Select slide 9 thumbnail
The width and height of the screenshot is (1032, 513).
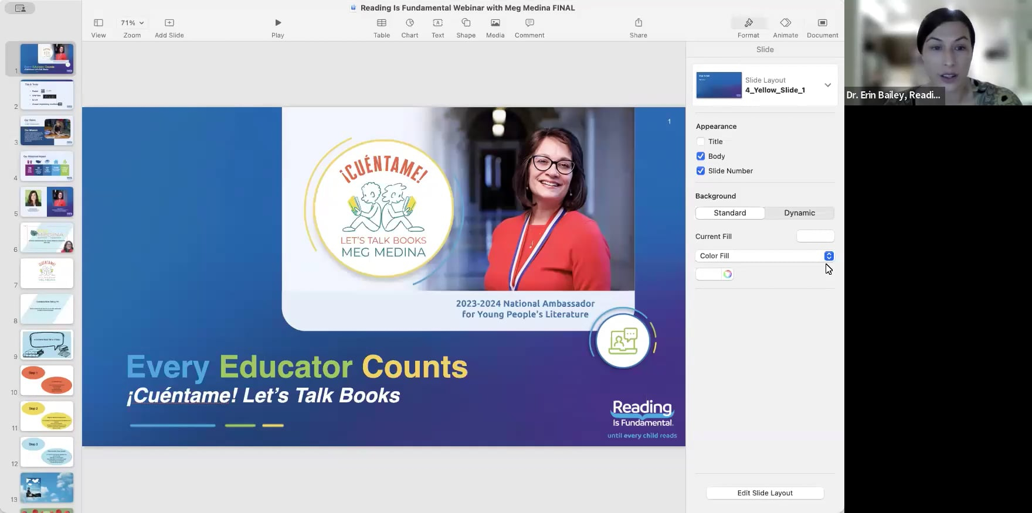[x=47, y=345]
